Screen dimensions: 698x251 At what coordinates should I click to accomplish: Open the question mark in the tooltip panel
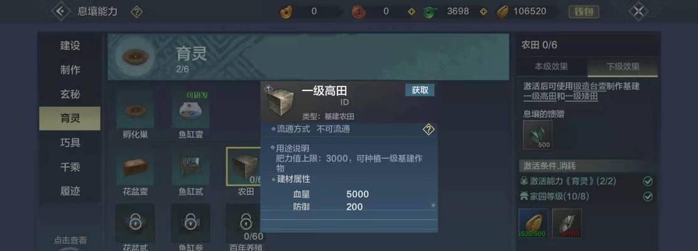[x=428, y=130]
